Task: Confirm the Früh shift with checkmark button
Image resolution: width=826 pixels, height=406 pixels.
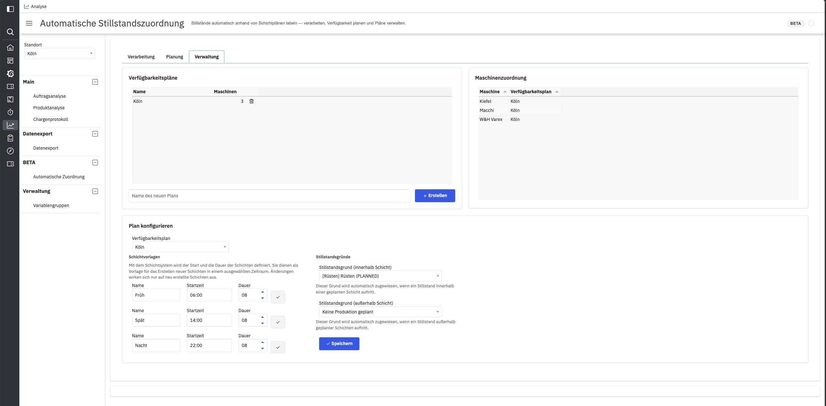Action: [278, 297]
